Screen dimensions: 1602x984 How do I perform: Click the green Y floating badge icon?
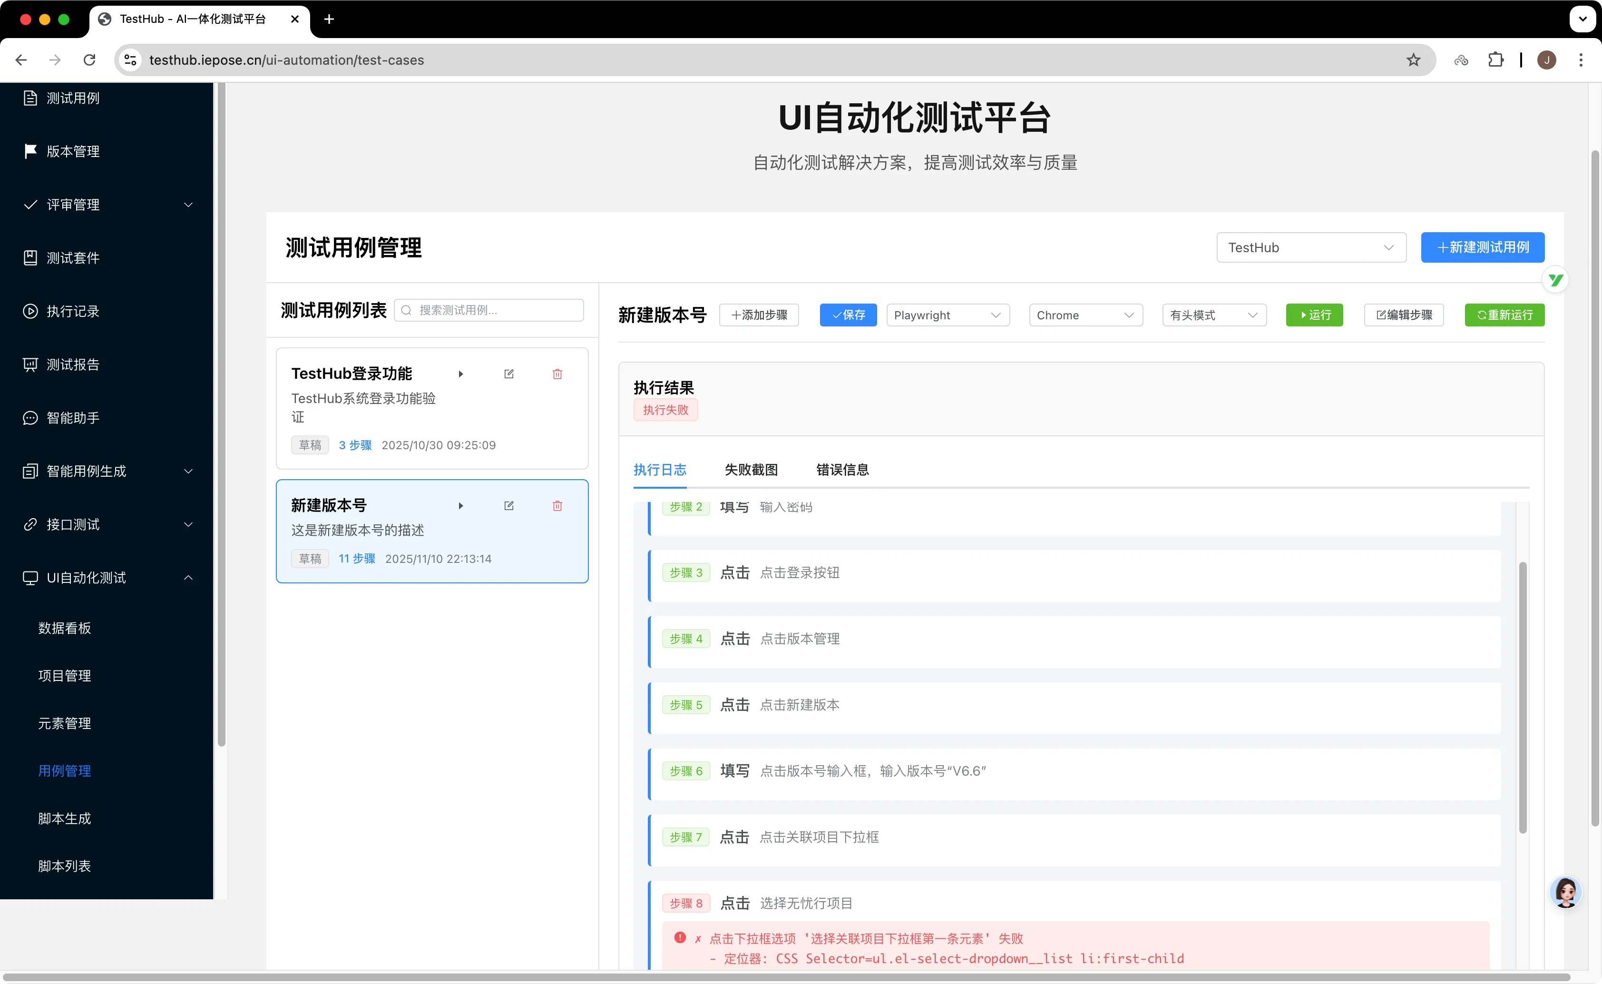click(1554, 280)
